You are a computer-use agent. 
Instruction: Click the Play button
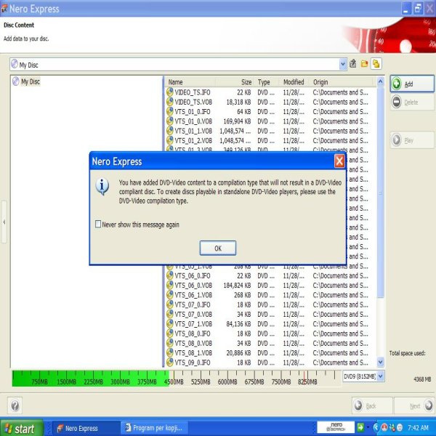coord(412,140)
